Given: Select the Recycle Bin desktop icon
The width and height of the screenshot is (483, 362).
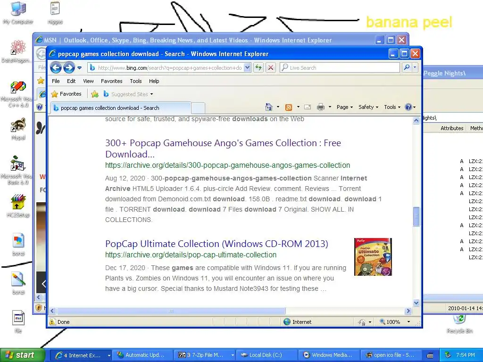Looking at the screenshot, I should click(459, 324).
